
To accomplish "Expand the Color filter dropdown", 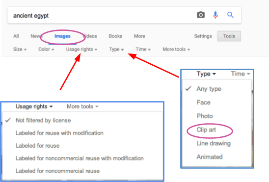I will click(x=46, y=50).
